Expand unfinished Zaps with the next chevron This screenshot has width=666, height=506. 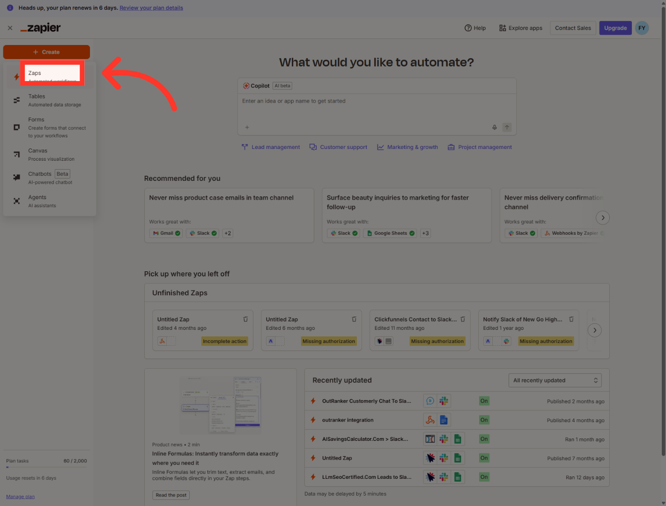595,330
